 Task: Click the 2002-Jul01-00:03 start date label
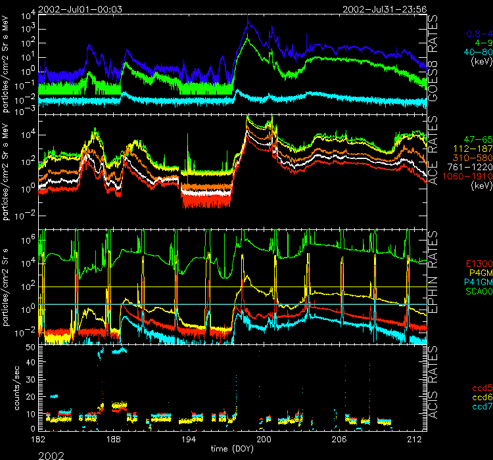click(x=80, y=9)
